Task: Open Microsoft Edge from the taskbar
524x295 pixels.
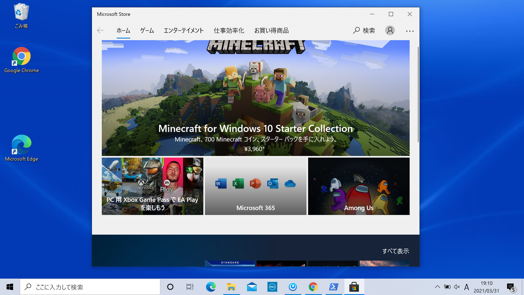Action: click(211, 287)
